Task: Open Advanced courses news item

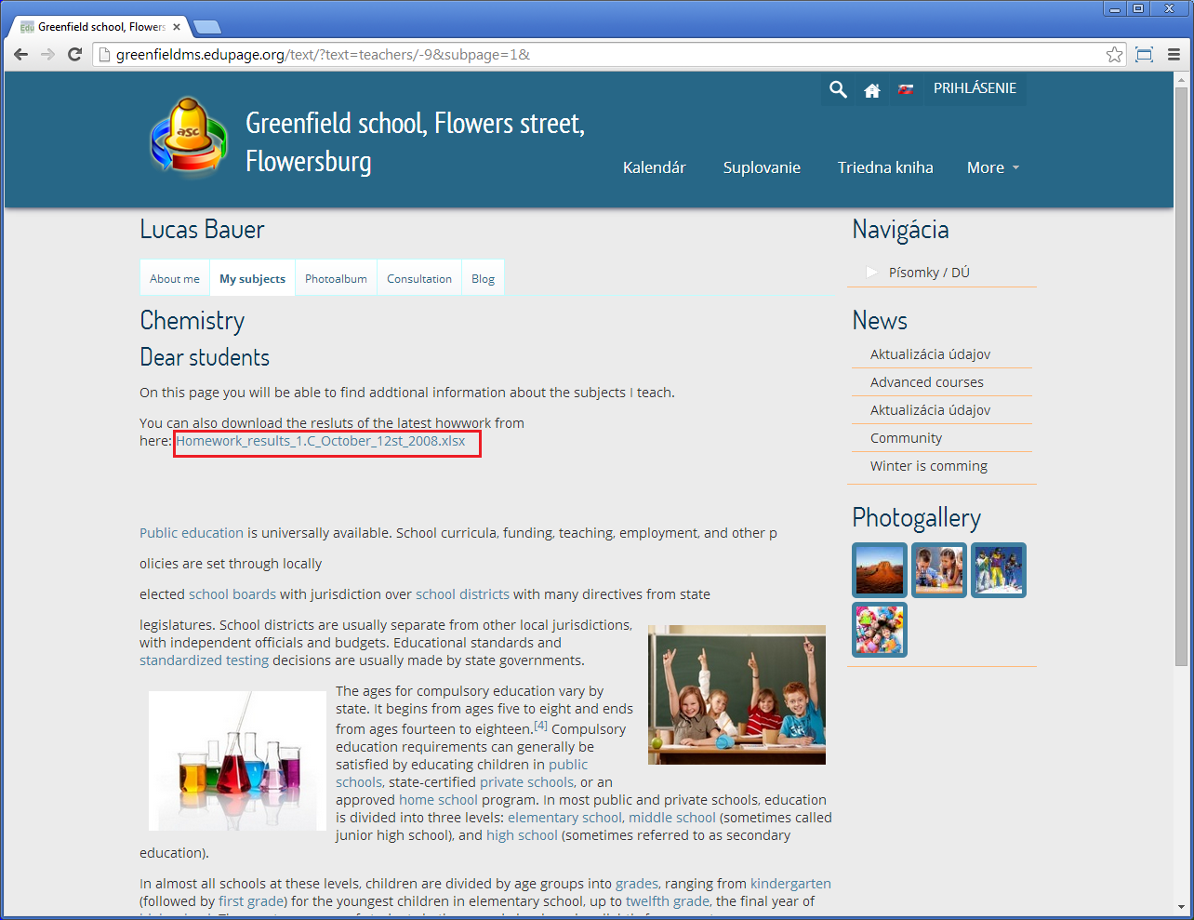Action: [926, 382]
